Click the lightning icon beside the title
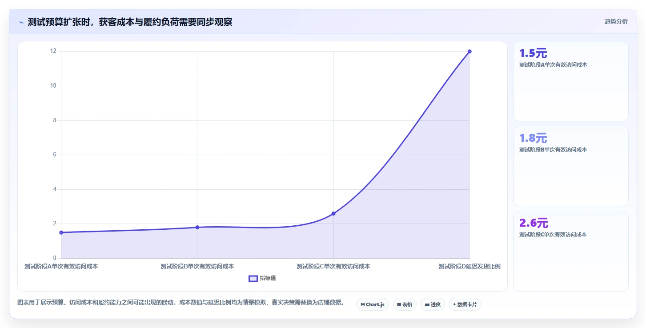The height and width of the screenshot is (328, 646). click(x=21, y=22)
